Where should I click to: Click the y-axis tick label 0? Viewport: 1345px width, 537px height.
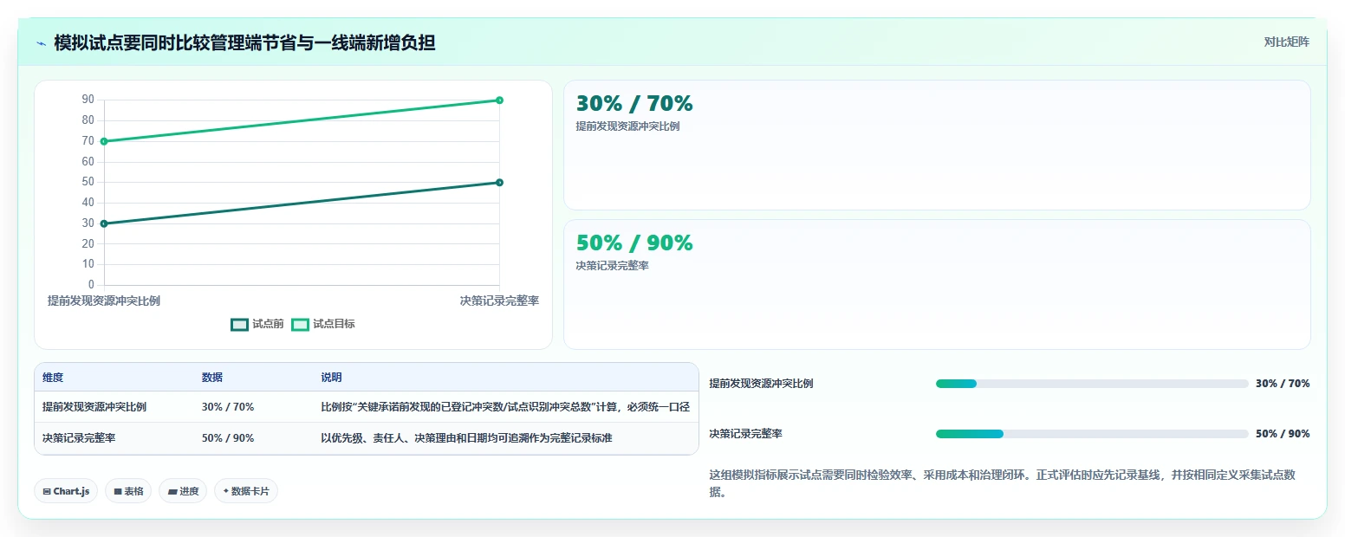point(91,285)
